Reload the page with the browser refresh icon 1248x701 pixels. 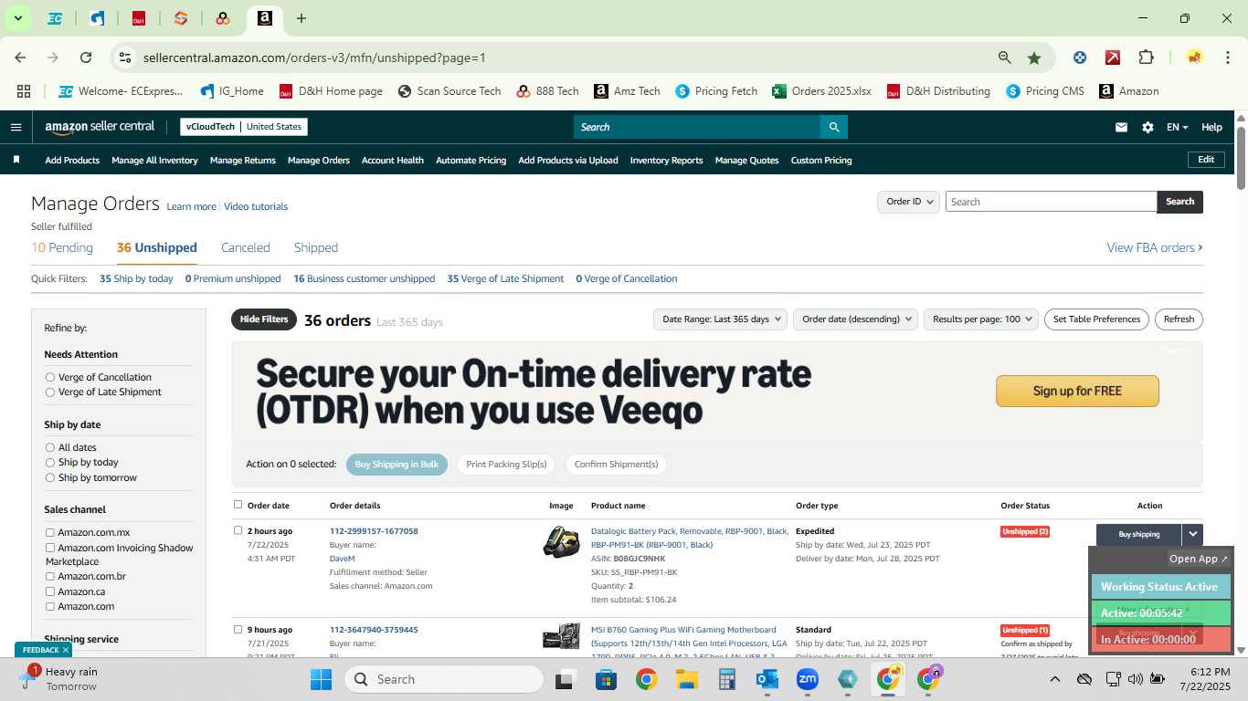86,58
